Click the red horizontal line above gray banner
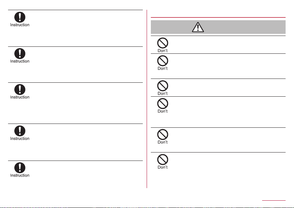The image size is (294, 208). tap(218, 17)
